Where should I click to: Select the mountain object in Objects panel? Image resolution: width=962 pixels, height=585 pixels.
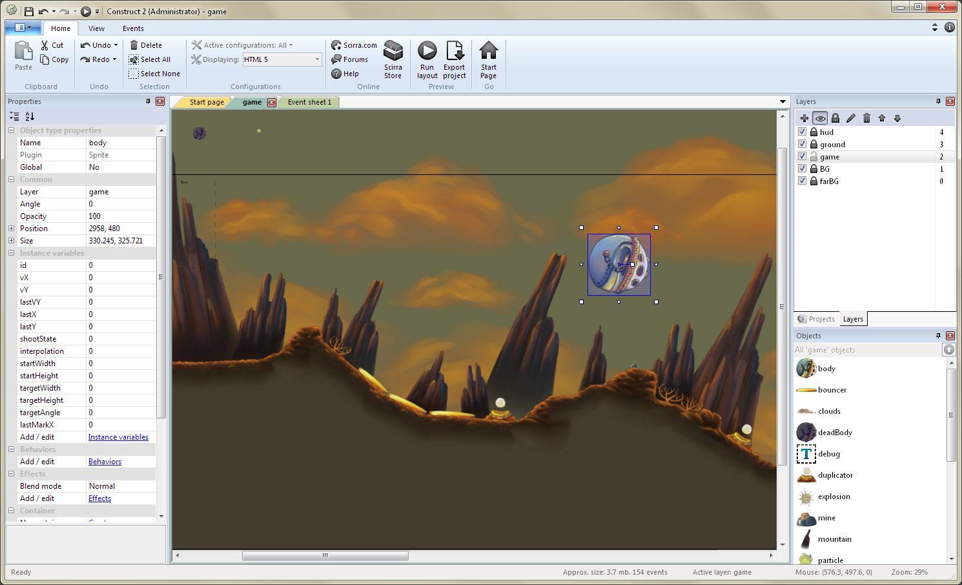[x=834, y=539]
